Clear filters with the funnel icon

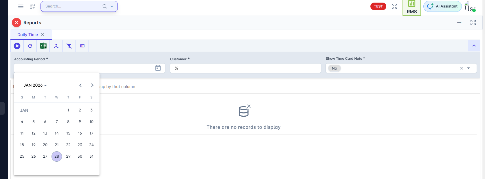(69, 46)
